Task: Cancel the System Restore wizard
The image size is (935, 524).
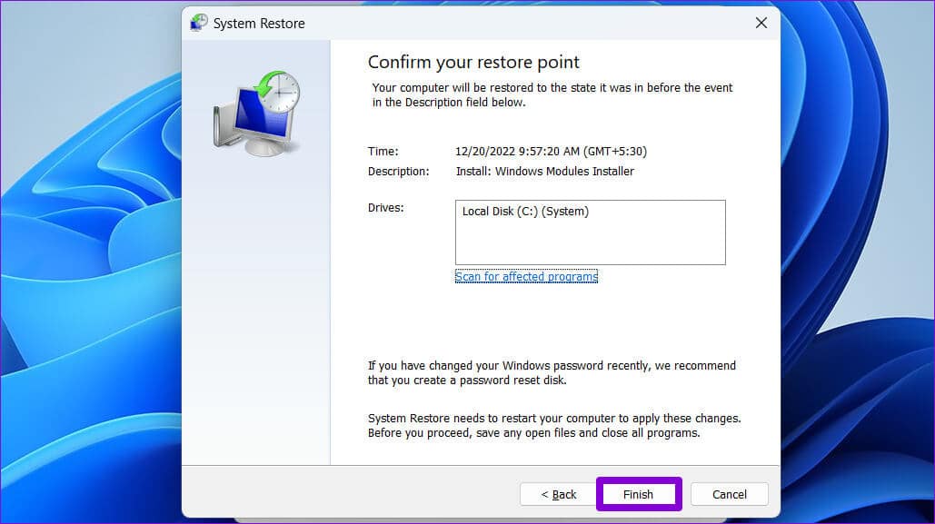Action: (730, 494)
